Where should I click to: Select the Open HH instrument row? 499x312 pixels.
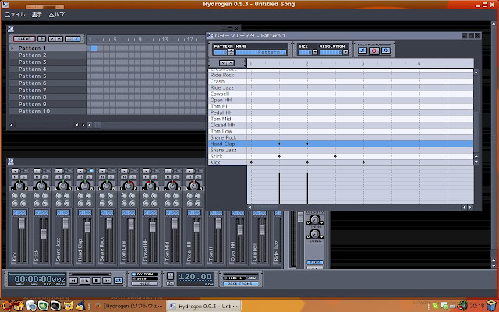coord(228,100)
